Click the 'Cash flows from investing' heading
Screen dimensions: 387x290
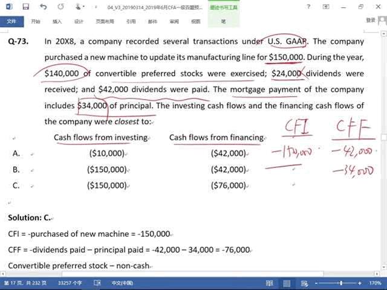[x=101, y=137]
